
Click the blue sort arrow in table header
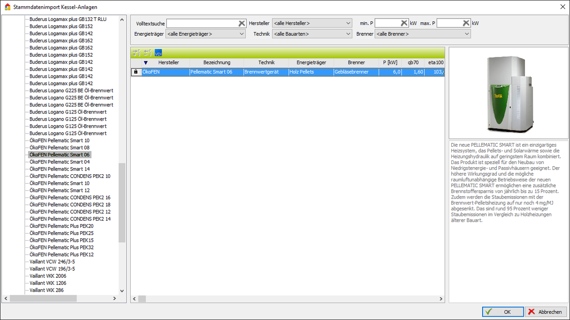pyautogui.click(x=146, y=63)
